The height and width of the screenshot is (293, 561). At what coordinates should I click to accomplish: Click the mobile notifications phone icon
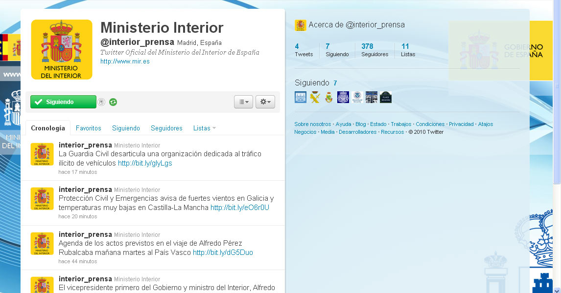(x=101, y=102)
